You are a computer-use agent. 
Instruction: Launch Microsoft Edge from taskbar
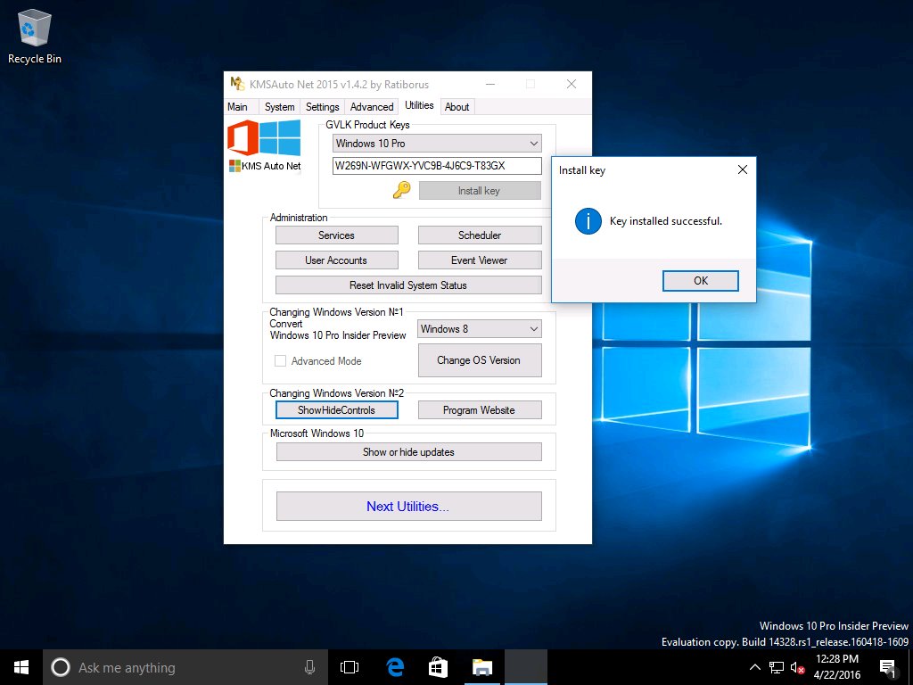(395, 667)
